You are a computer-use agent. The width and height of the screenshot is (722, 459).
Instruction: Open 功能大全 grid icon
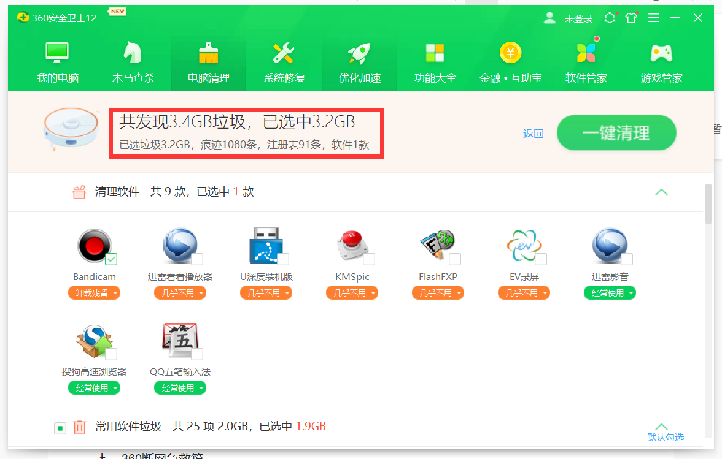coord(435,53)
